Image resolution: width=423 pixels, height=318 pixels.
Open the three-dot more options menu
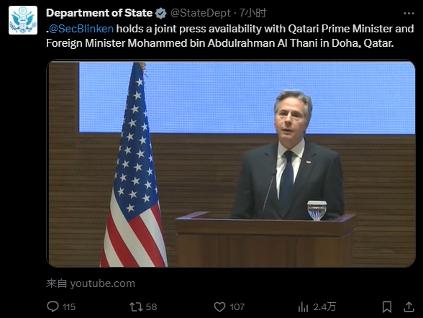tap(409, 13)
